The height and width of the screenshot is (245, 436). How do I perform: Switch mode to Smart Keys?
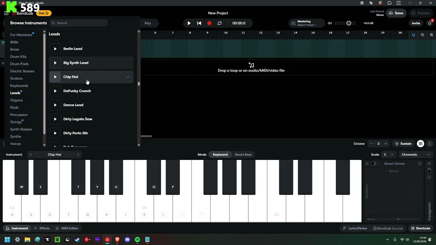243,154
